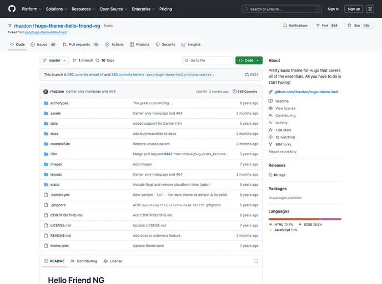Screen dimensions: 382x284
Task: Click the GitHub logo in header
Action: (x=12, y=9)
